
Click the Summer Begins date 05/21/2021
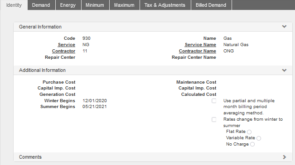[x=94, y=107]
